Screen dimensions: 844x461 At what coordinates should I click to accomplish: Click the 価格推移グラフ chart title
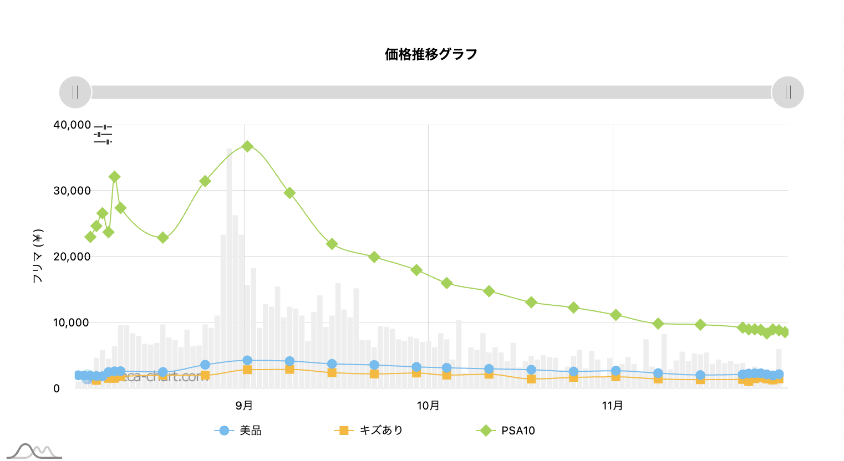click(431, 54)
